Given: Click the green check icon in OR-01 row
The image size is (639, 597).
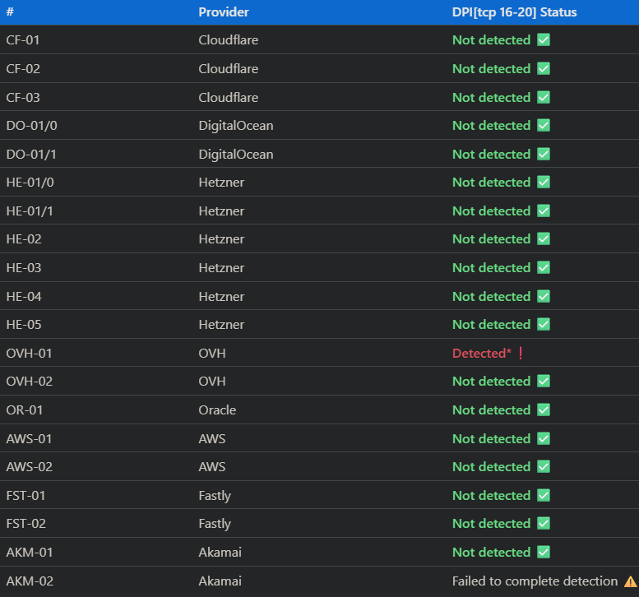Looking at the screenshot, I should (x=544, y=410).
